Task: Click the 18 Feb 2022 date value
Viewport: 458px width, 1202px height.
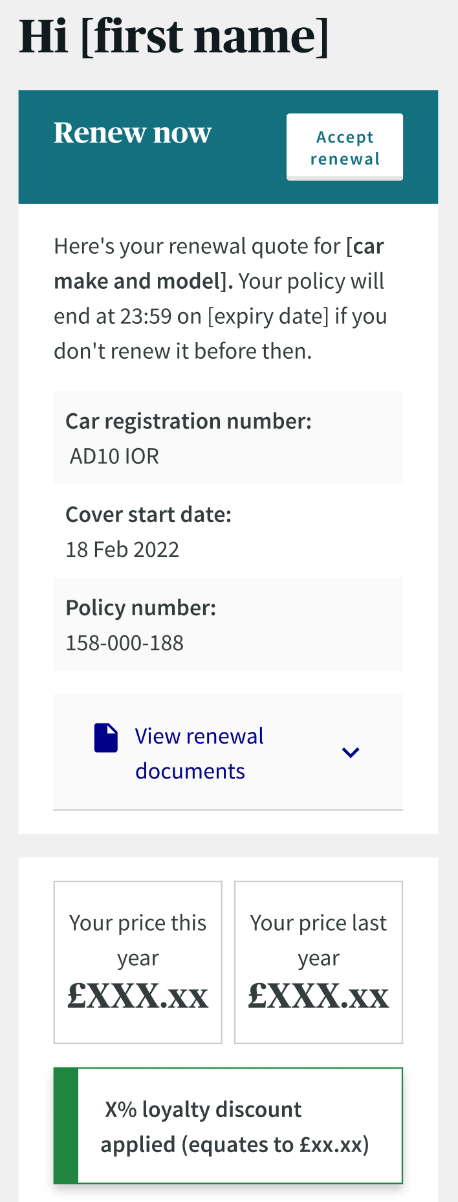Action: click(122, 549)
